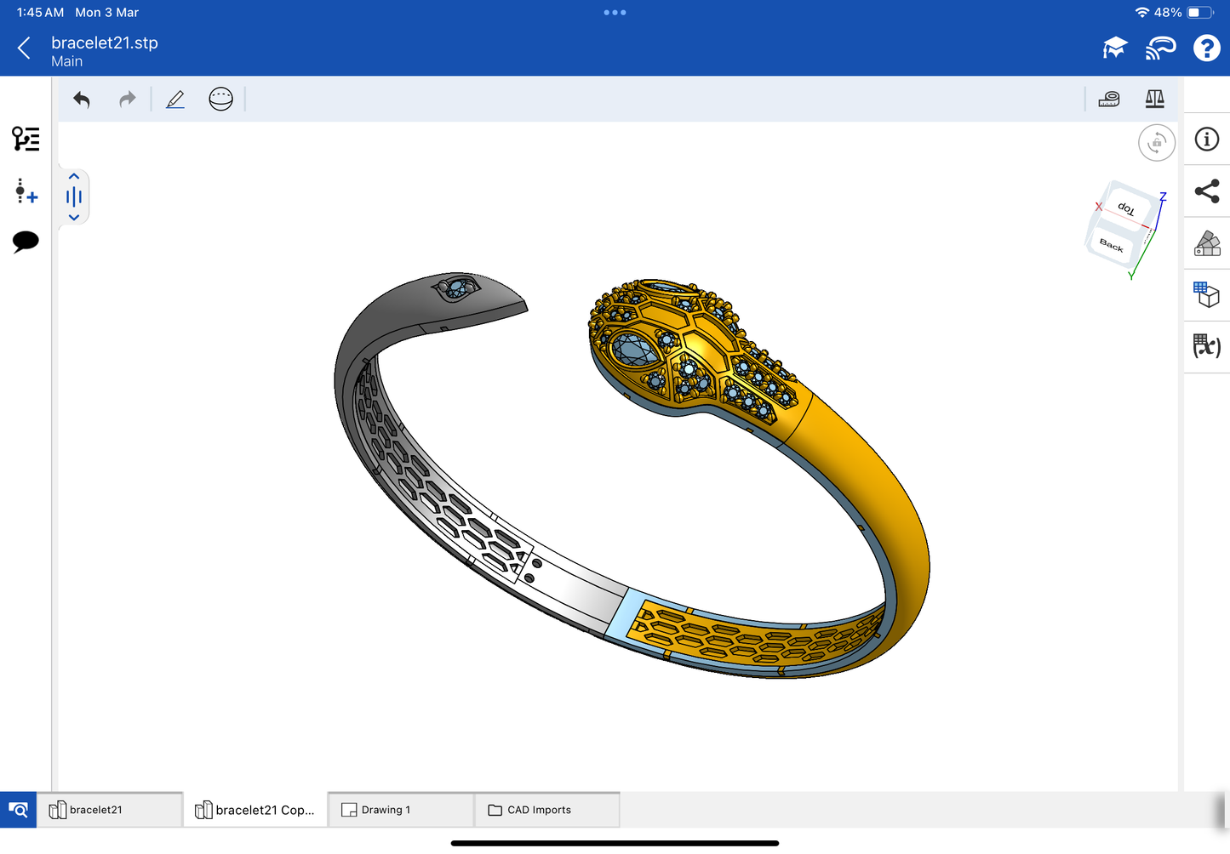Image resolution: width=1230 pixels, height=854 pixels.
Task: Open the help question mark
Action: click(x=1206, y=48)
